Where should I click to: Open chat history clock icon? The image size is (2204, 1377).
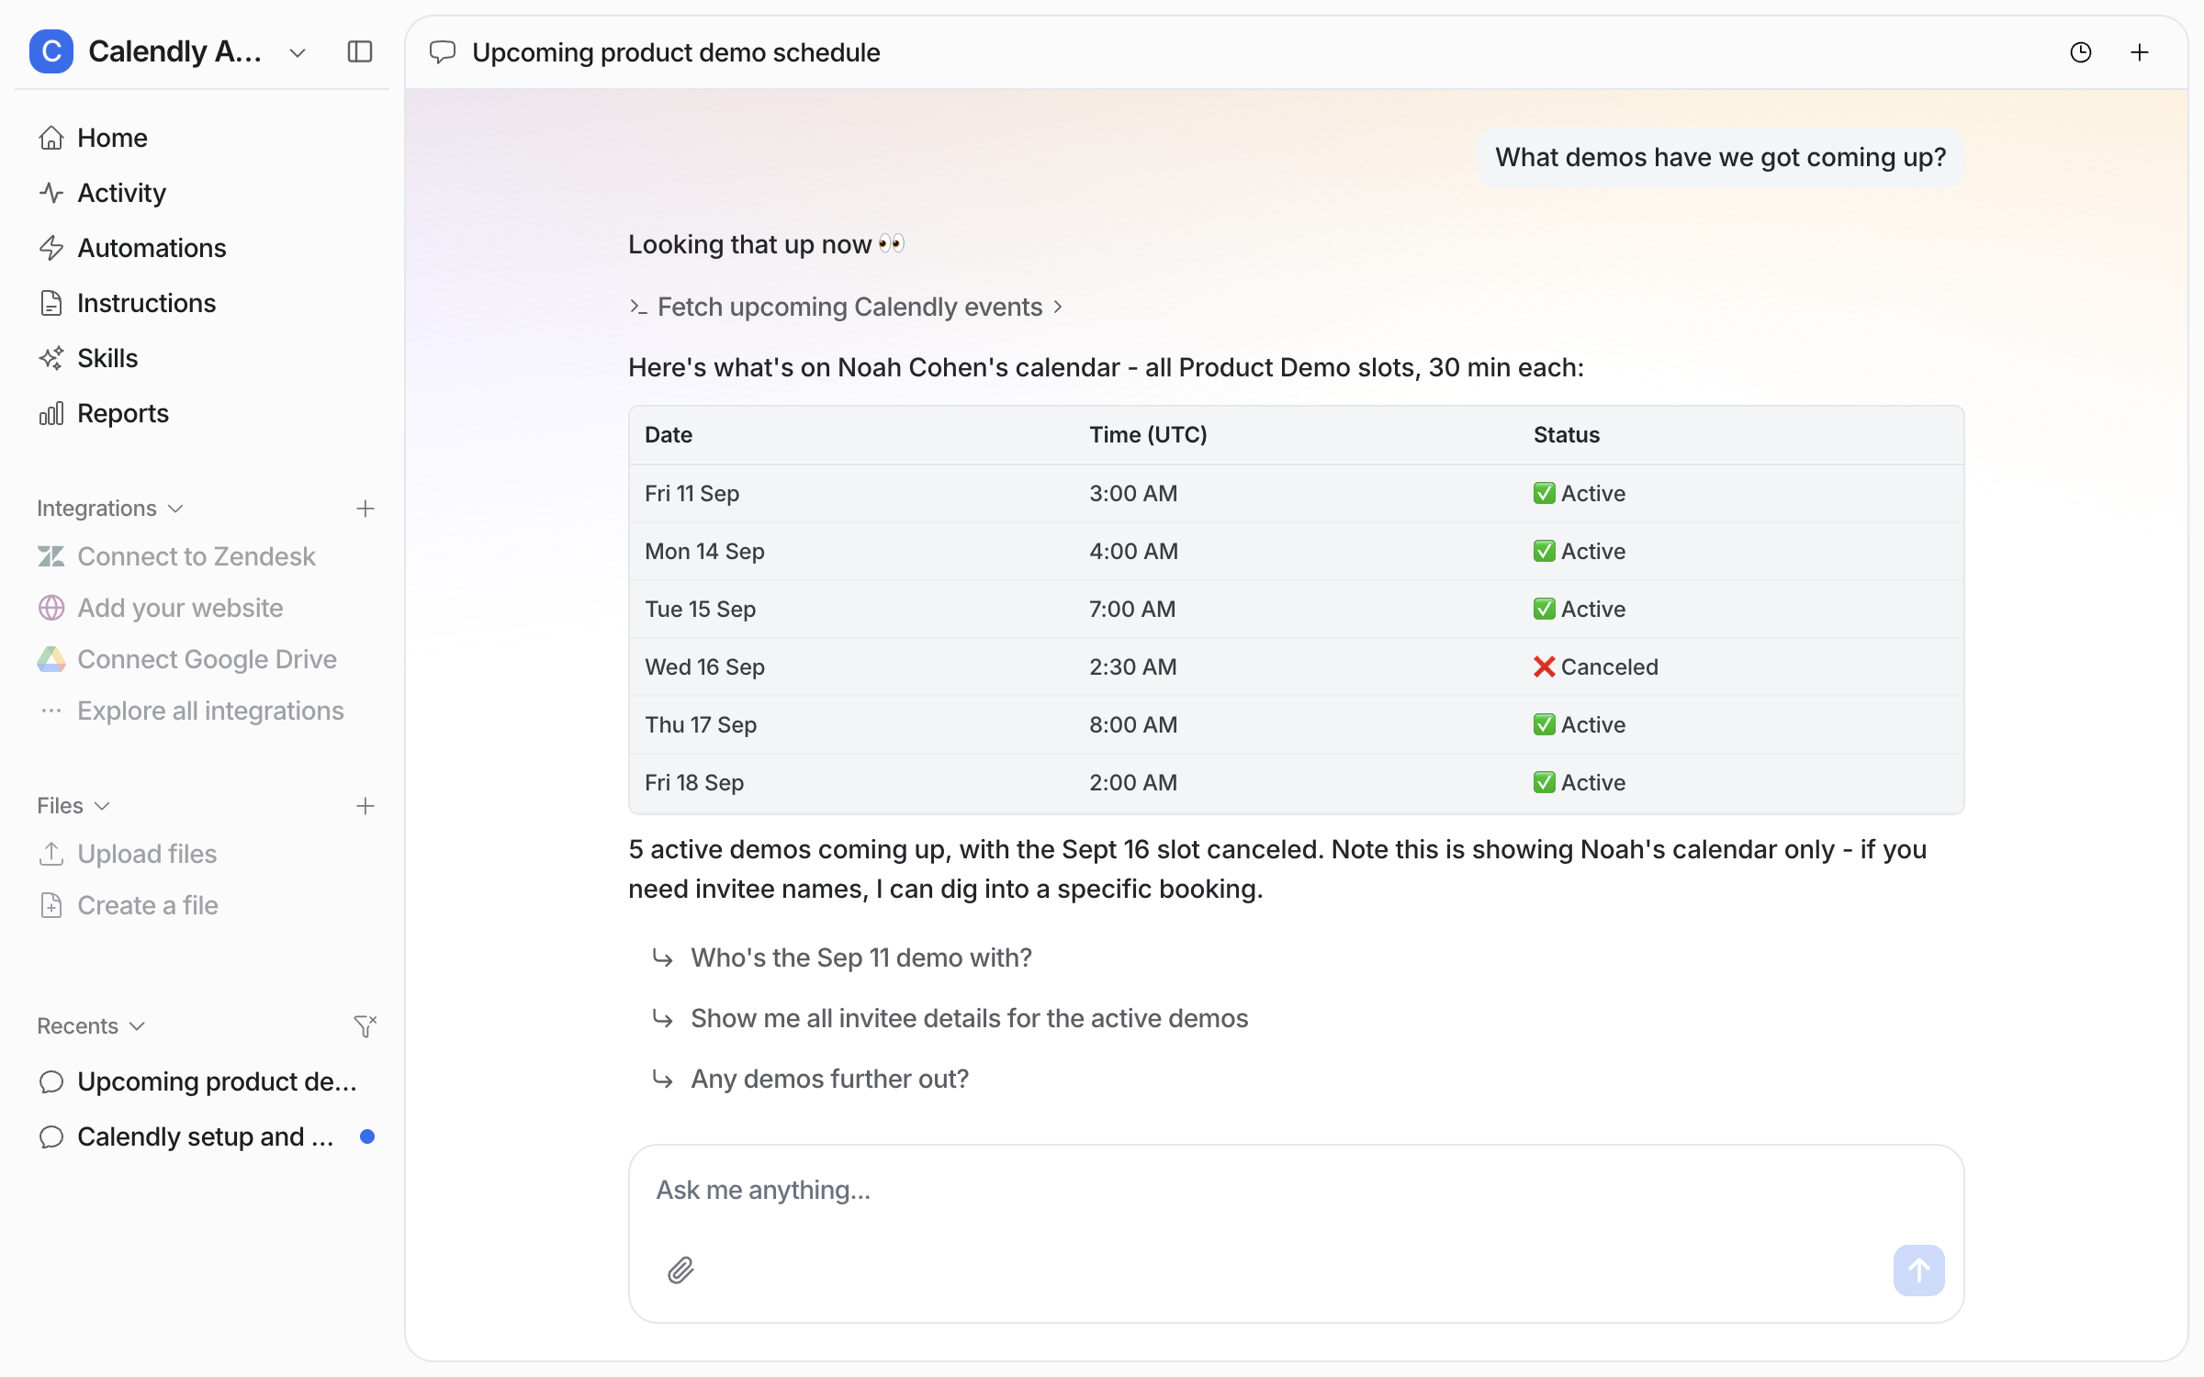2081,52
